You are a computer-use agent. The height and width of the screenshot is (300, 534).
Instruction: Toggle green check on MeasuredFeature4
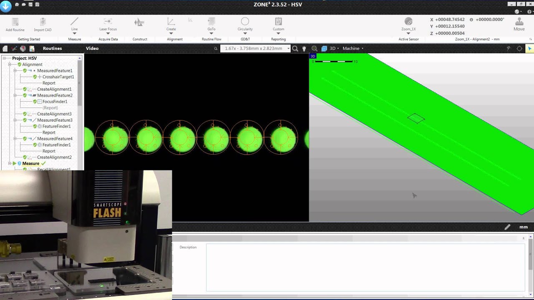(25, 138)
